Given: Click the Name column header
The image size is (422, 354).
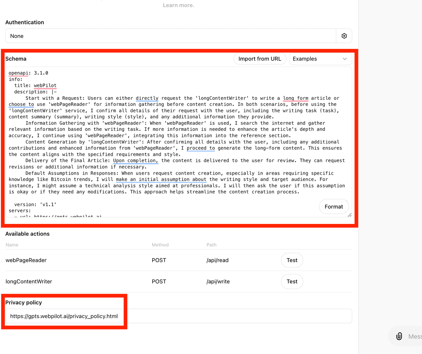Looking at the screenshot, I should (12, 245).
